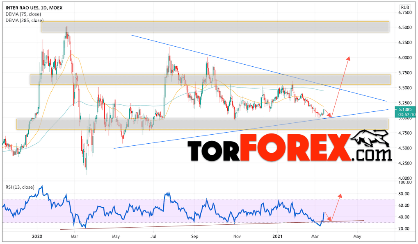Click the Sep date axis label

coord(194,236)
